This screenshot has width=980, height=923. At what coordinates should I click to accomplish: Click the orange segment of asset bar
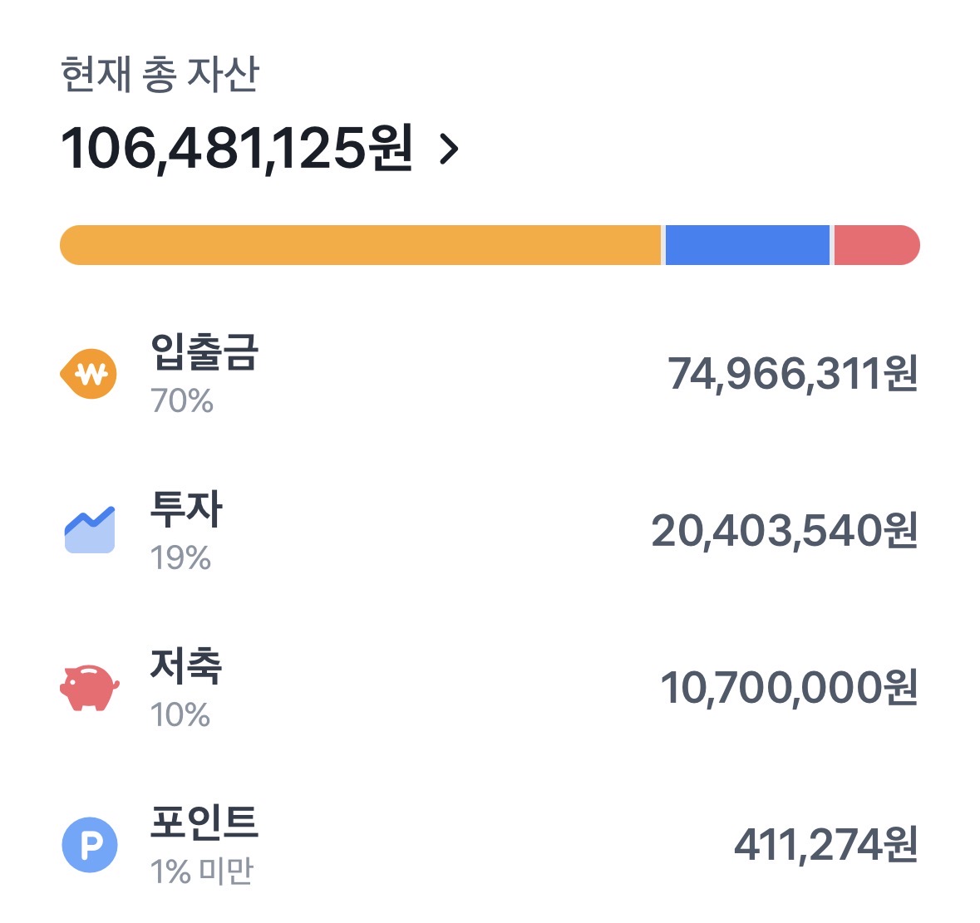(x=360, y=245)
